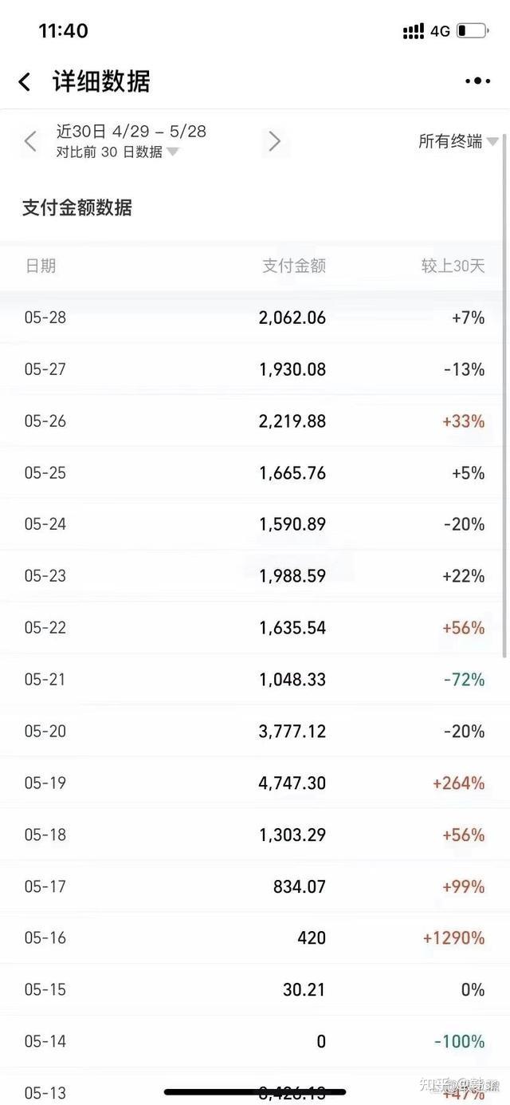Select the 近30日 4/29 – 5/28 date range
The width and height of the screenshot is (510, 1105).
pos(131,131)
